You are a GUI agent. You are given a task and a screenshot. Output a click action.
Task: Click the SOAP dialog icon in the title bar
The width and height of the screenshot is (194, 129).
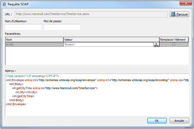click(x=4, y=4)
